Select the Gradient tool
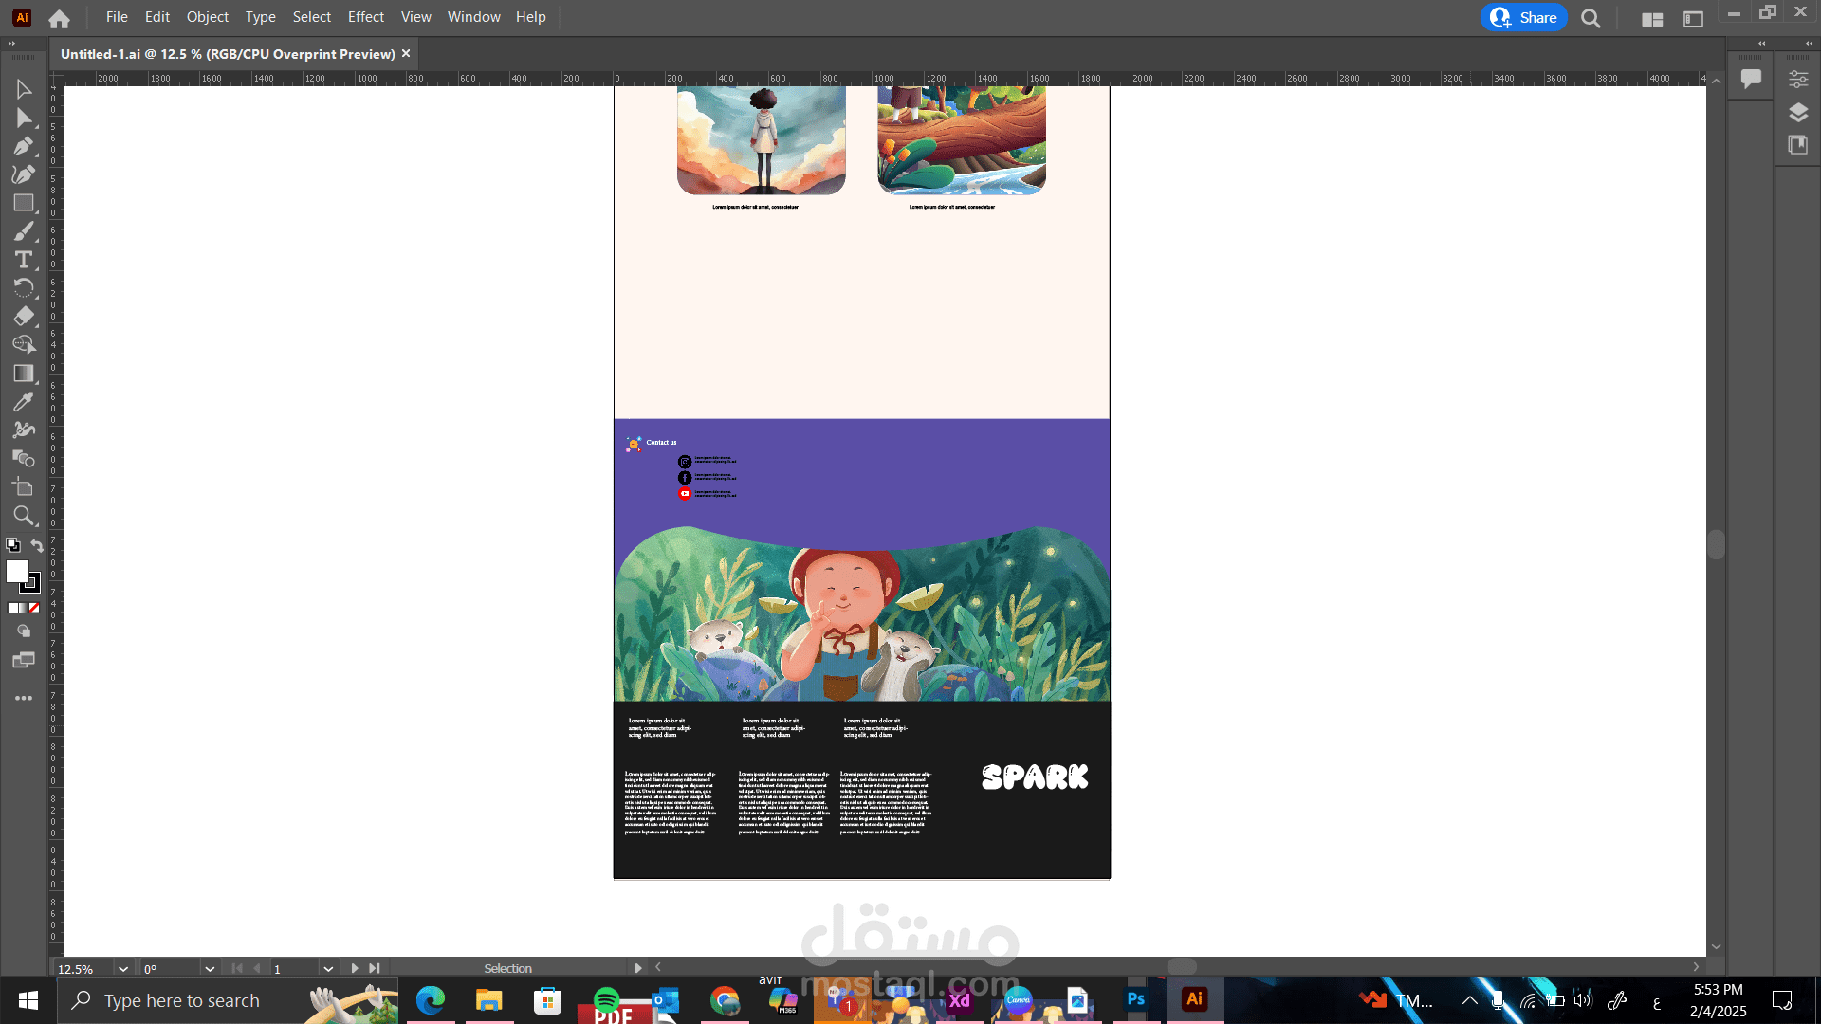 point(24,374)
